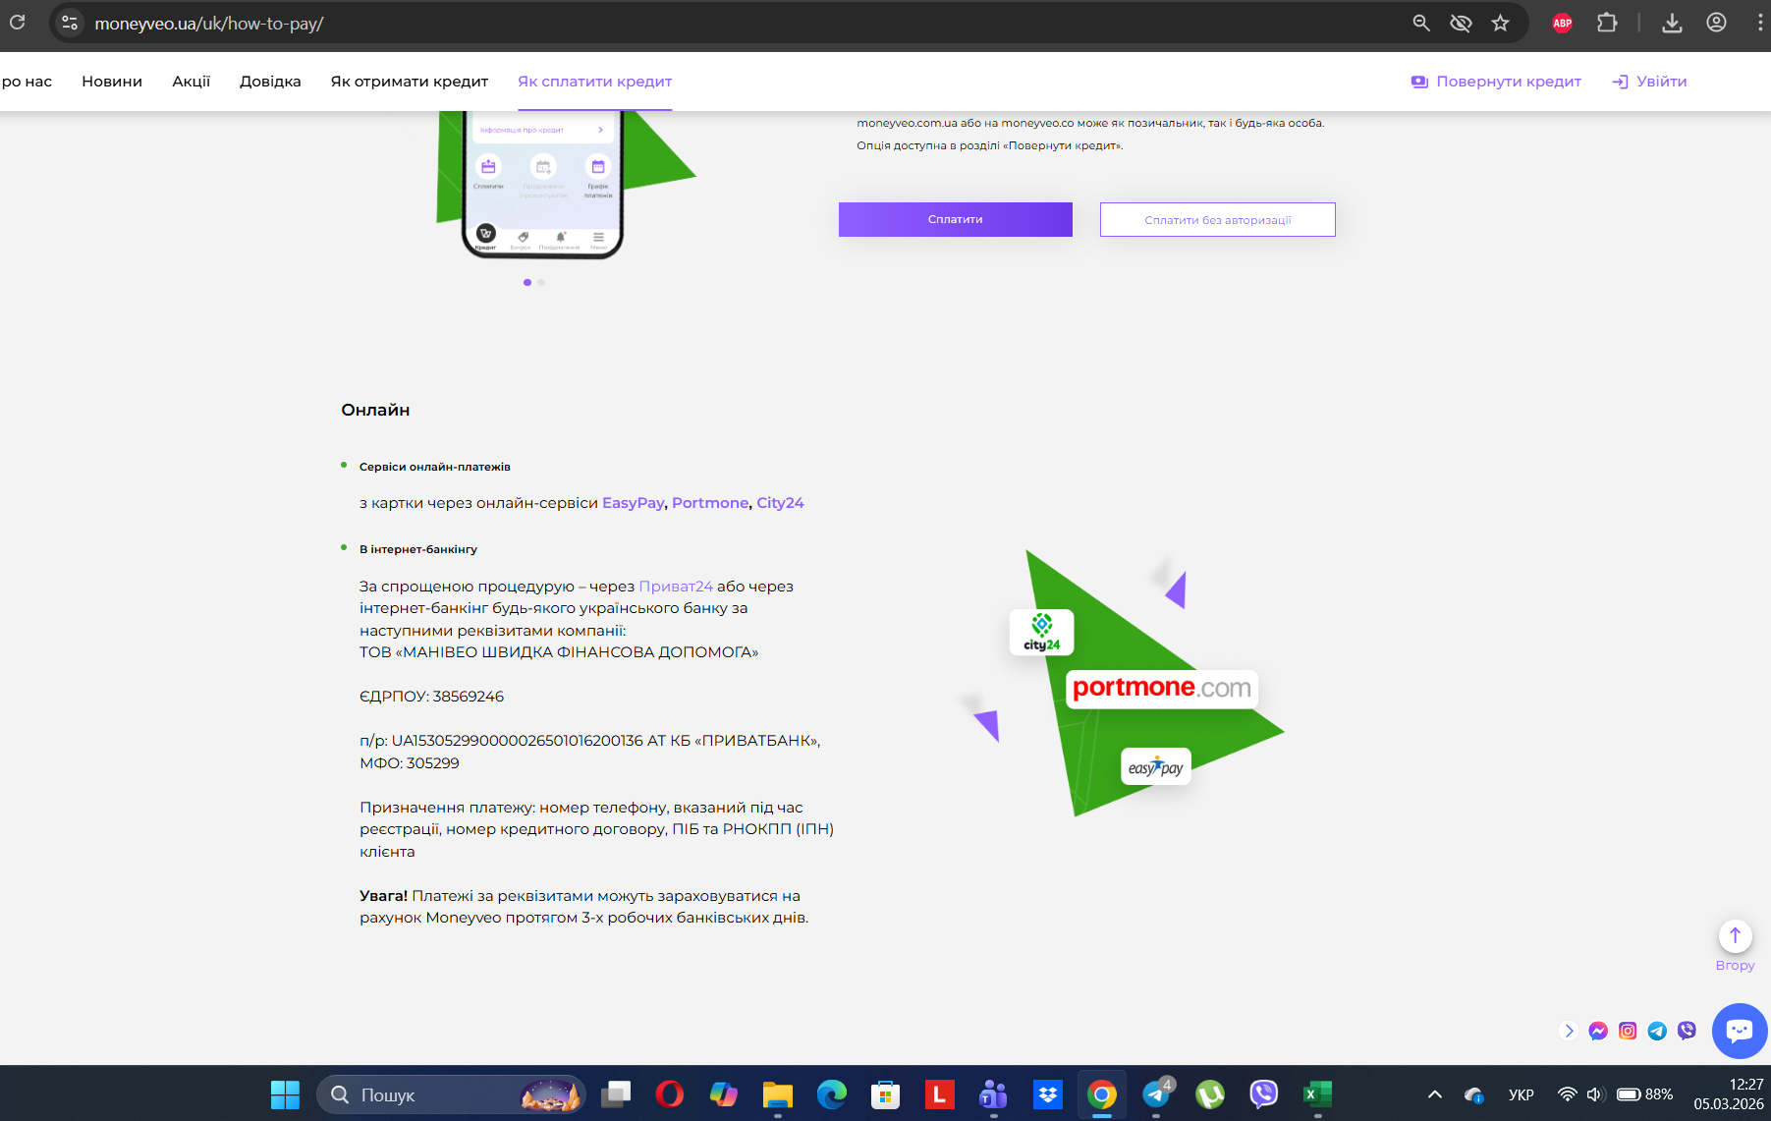Open Microsoft Store from the taskbar

[x=886, y=1094]
